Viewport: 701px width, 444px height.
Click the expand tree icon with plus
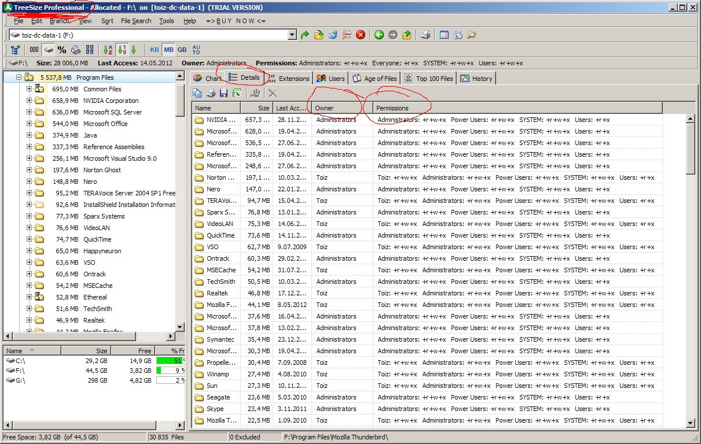(x=16, y=50)
